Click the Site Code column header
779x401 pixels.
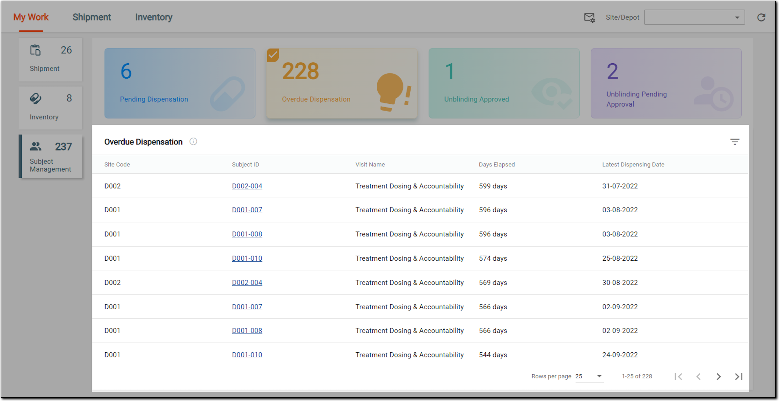[x=117, y=165]
